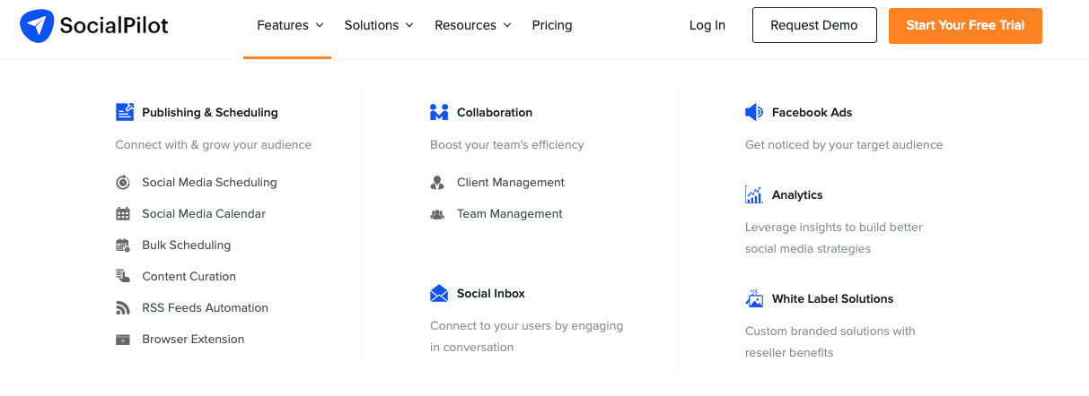The height and width of the screenshot is (396, 1089).
Task: Click 'Leverage insights to build better' description
Action: (x=834, y=227)
